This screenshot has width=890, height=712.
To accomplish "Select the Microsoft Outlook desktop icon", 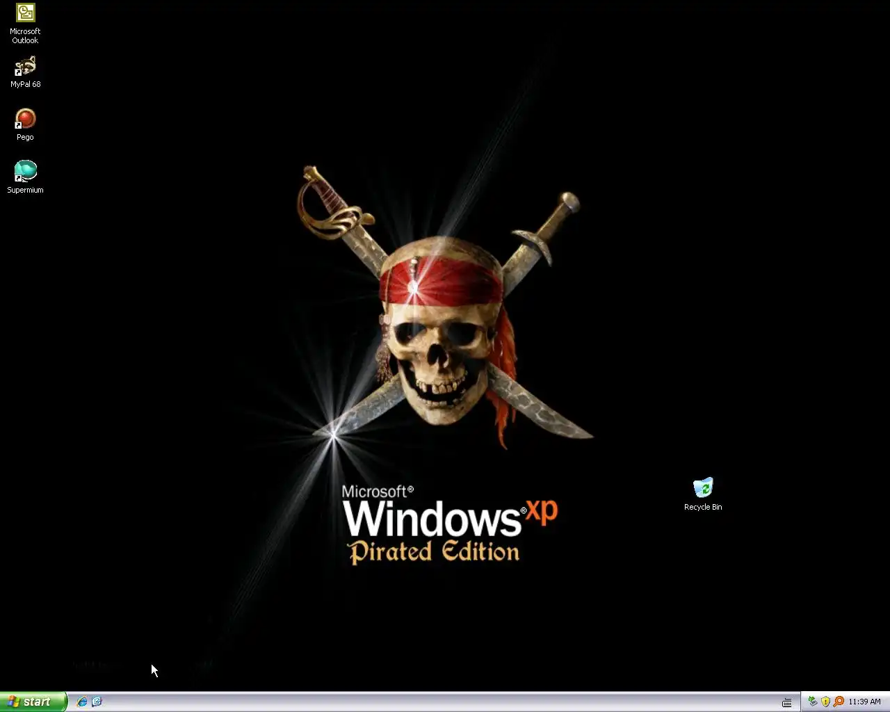I will [25, 24].
